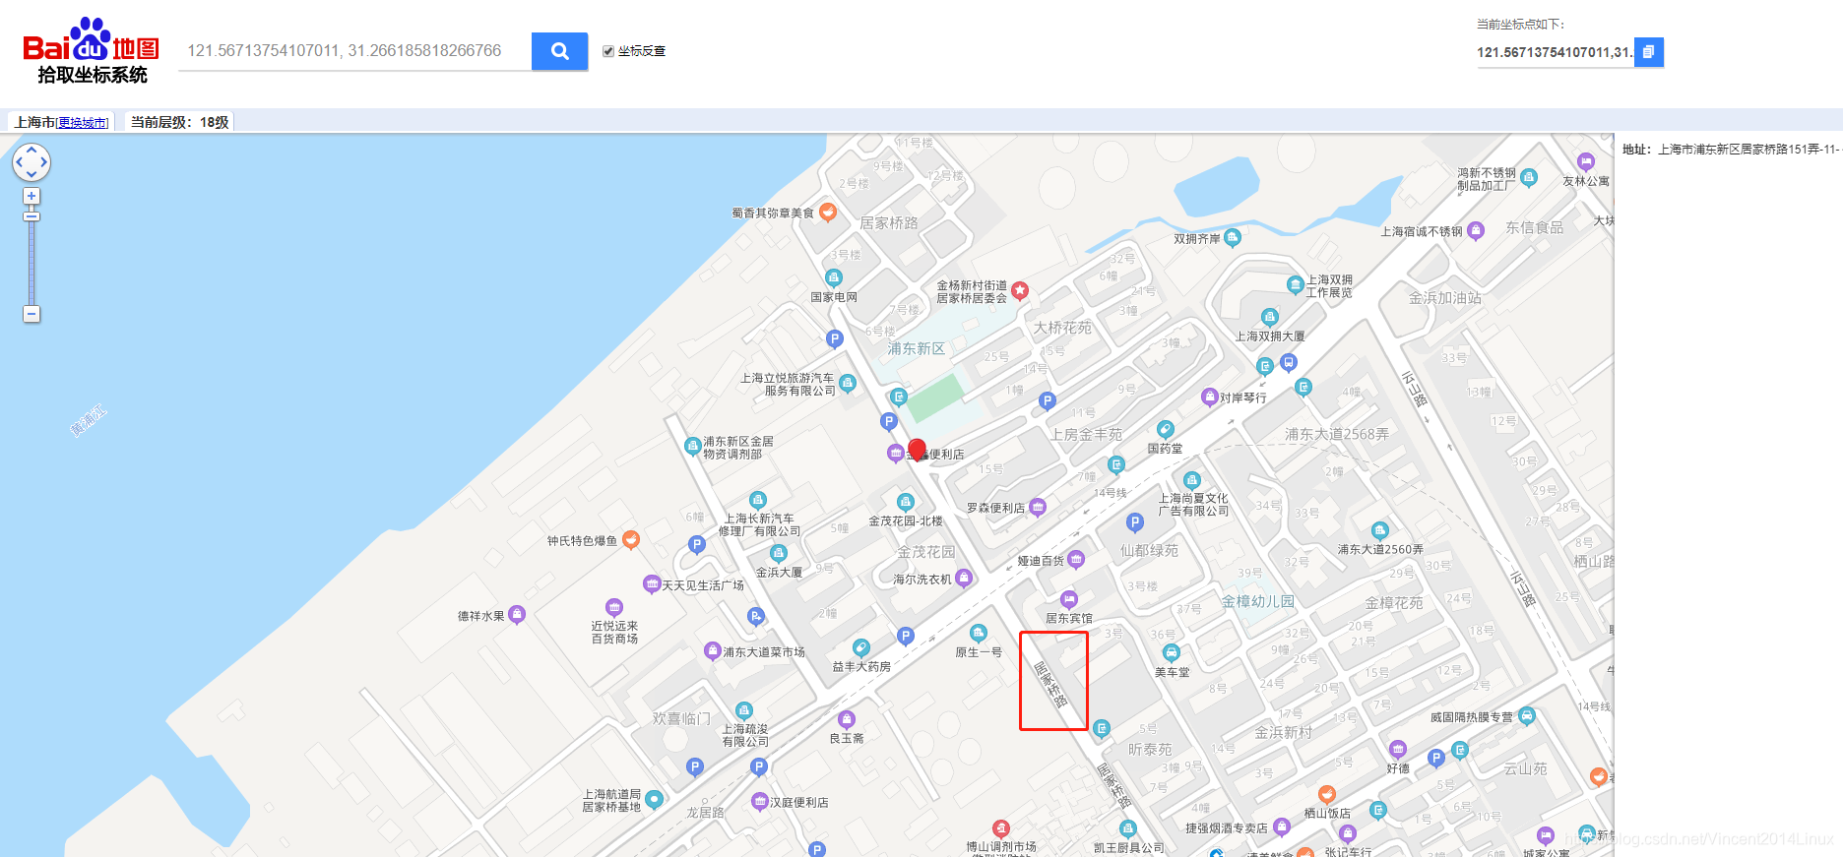Click the 仙都绿苑 map label
Image resolution: width=1843 pixels, height=857 pixels.
(1149, 551)
